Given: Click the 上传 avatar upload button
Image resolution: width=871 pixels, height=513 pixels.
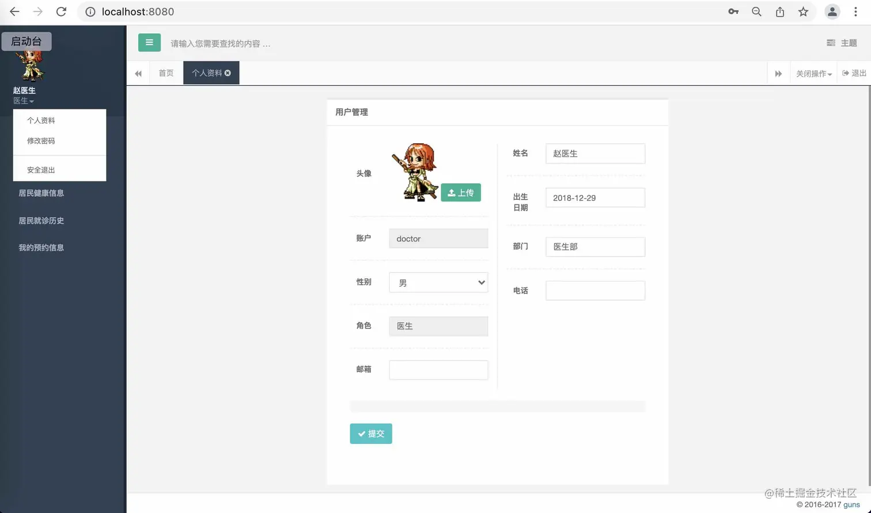Looking at the screenshot, I should tap(461, 192).
